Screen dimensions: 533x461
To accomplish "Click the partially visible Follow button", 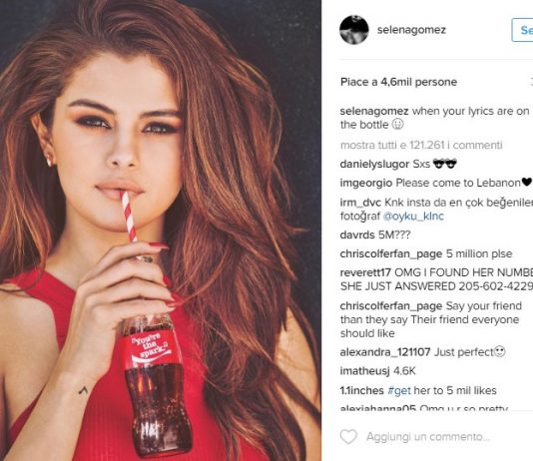I will 522,30.
